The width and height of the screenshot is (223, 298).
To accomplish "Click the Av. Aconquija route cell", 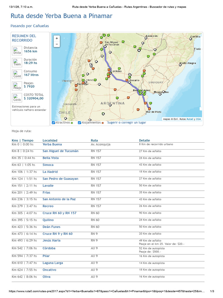I will tap(100, 144).
